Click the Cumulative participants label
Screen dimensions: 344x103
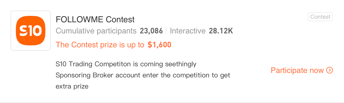[x=96, y=31]
